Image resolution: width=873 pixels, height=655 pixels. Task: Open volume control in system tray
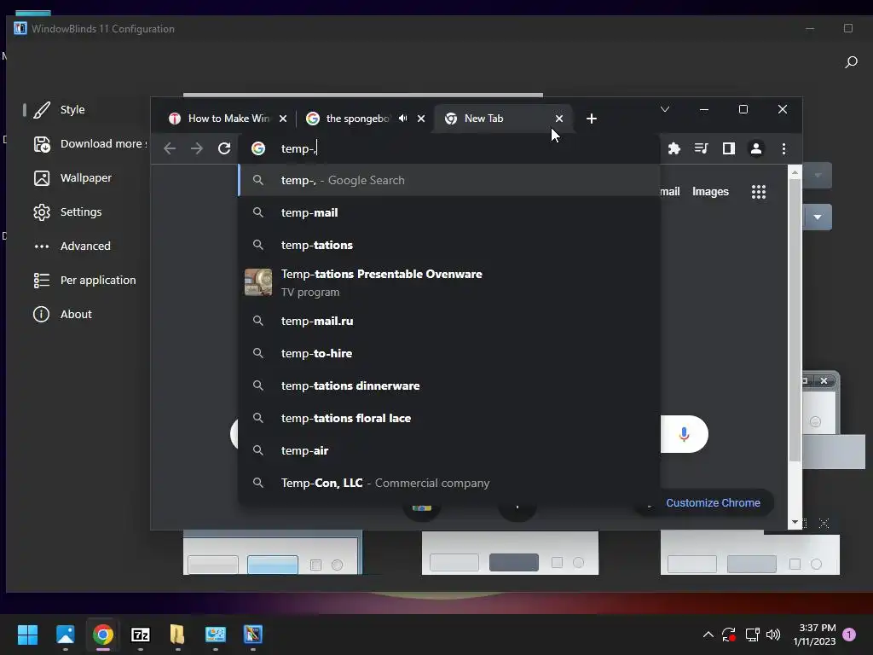tap(773, 635)
